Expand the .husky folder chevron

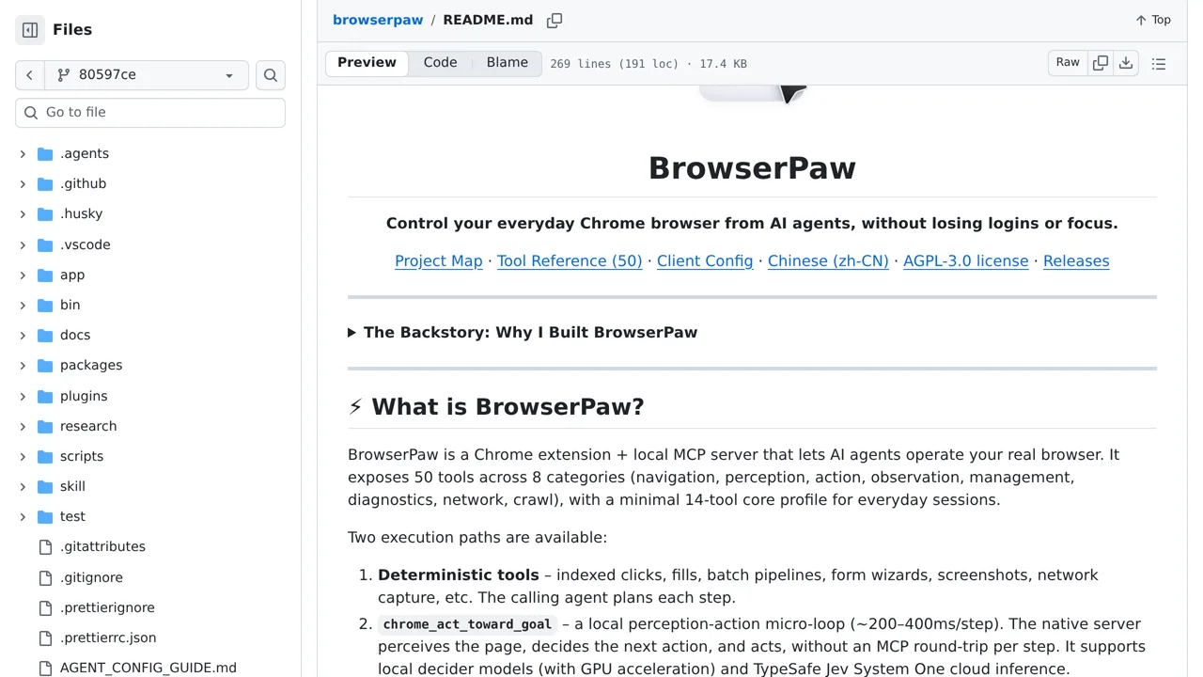(23, 213)
